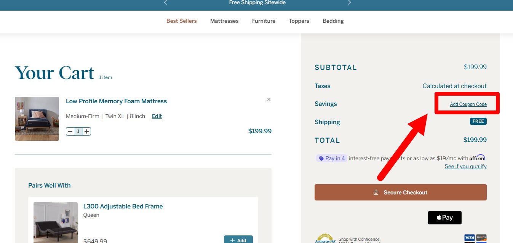Click See if you qualify link
Image resolution: width=513 pixels, height=243 pixels.
465,166
